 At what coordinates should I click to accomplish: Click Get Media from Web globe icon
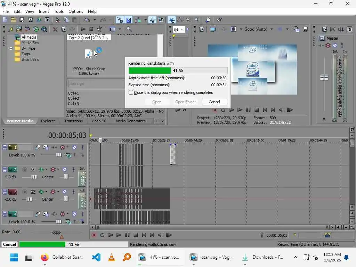coord(36,29)
